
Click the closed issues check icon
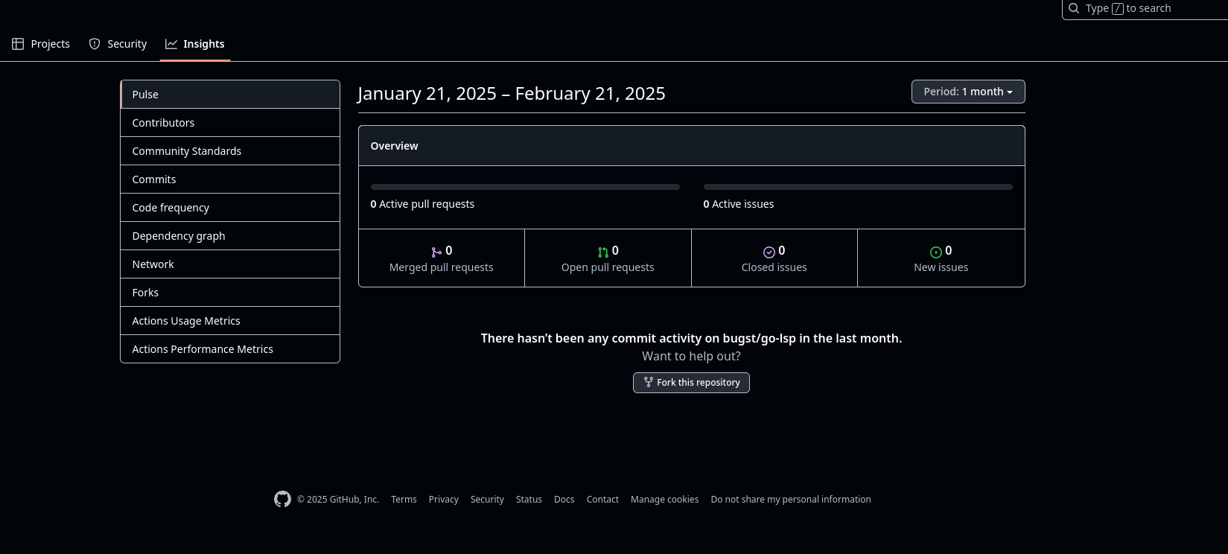[769, 252]
